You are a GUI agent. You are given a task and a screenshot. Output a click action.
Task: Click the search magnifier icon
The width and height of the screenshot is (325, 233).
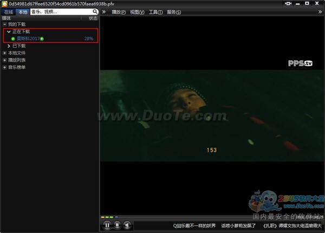[x=95, y=11]
